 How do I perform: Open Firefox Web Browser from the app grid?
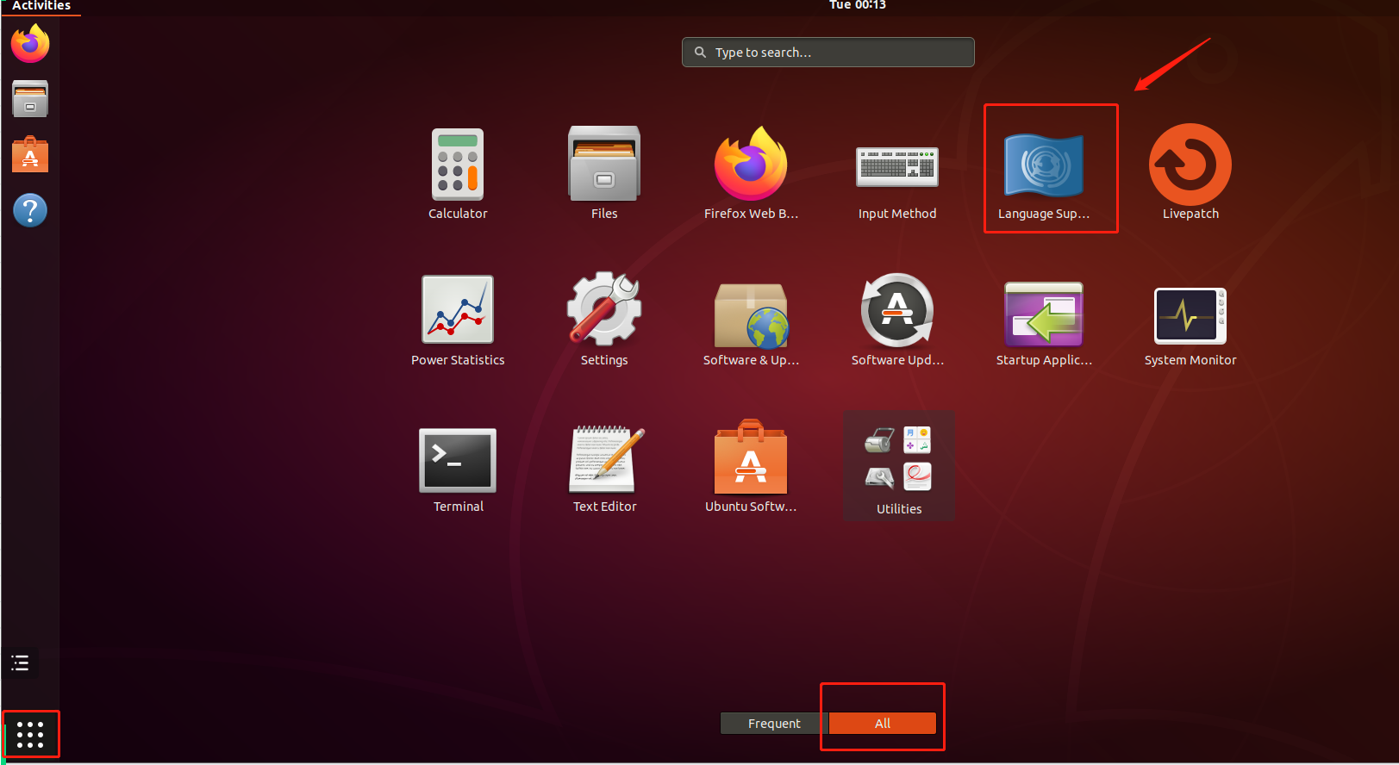tap(751, 174)
